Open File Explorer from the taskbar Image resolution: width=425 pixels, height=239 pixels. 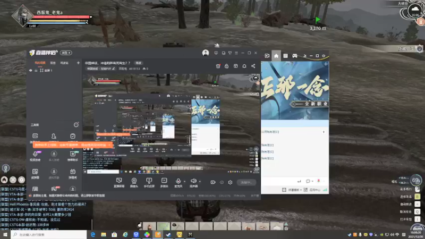pos(104,235)
